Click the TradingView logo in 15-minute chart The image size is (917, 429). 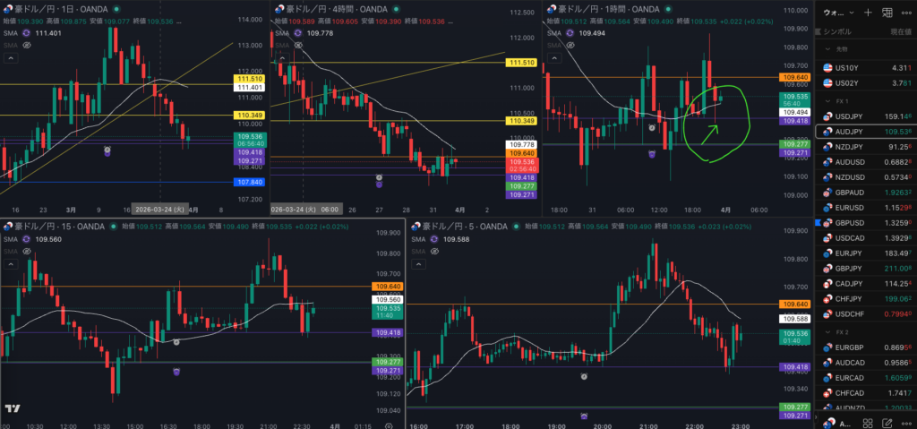pyautogui.click(x=13, y=409)
